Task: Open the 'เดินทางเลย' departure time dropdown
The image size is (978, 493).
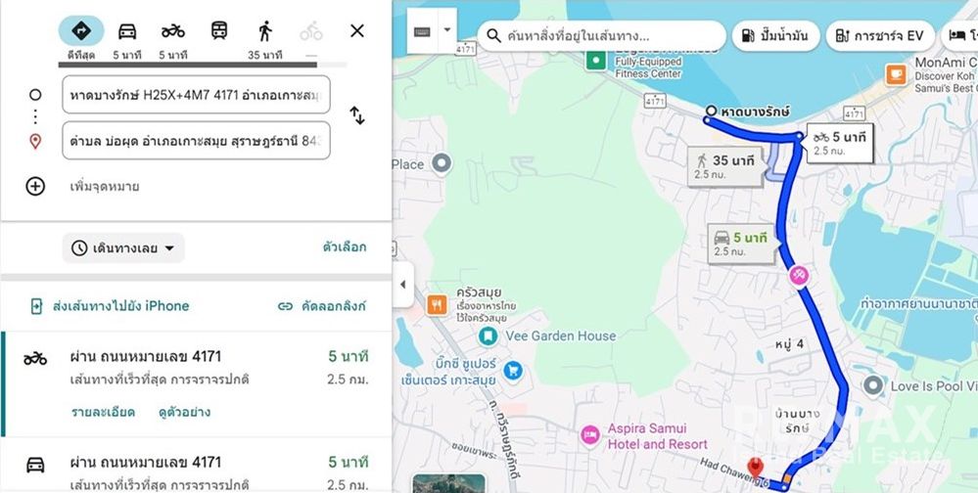Action: [x=123, y=248]
